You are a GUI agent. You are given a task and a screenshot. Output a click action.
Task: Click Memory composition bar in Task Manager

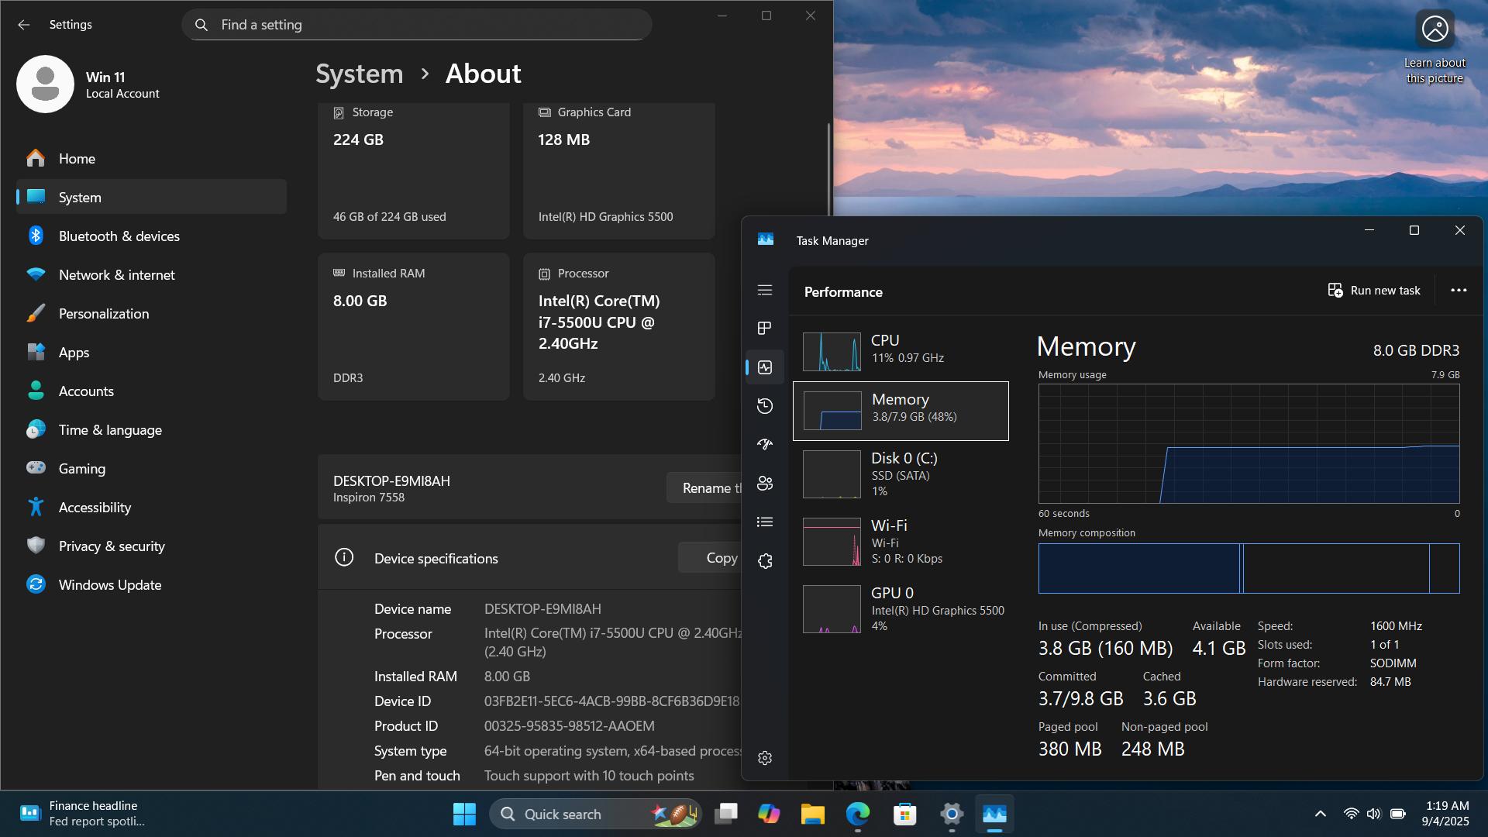(1249, 568)
